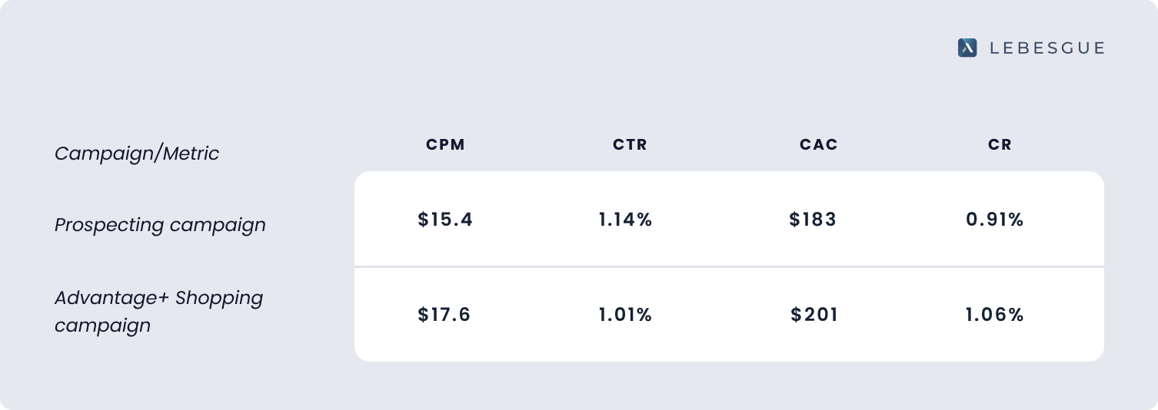
Task: Click the word campaign below Advantage+ Shopping
Action: (102, 326)
